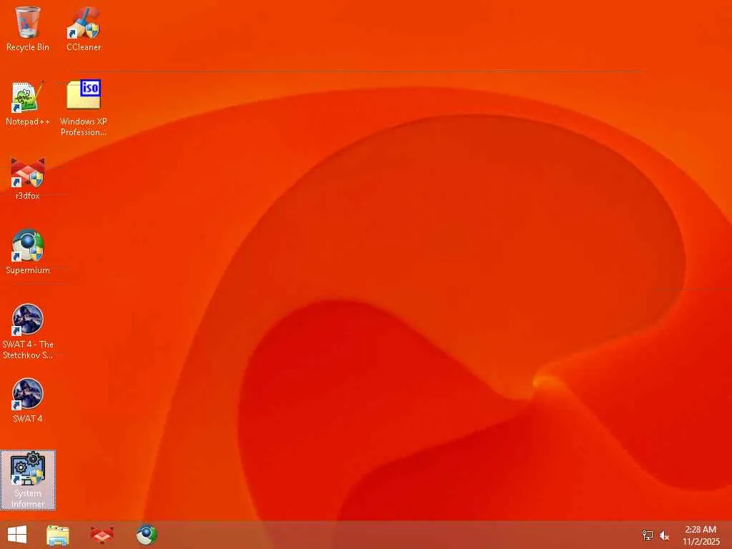Open the clock showing 2:28 AM
This screenshot has height=549, width=732.
click(x=701, y=535)
